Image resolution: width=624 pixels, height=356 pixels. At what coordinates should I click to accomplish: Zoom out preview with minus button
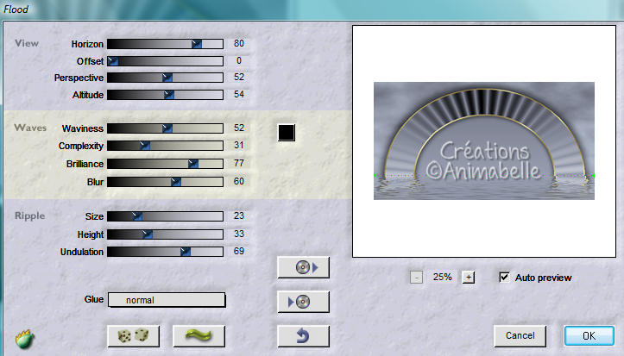416,277
